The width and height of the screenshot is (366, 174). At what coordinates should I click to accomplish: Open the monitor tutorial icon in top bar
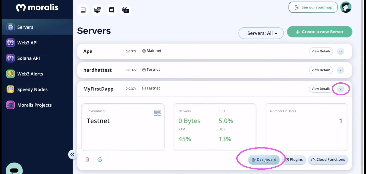tap(97, 10)
